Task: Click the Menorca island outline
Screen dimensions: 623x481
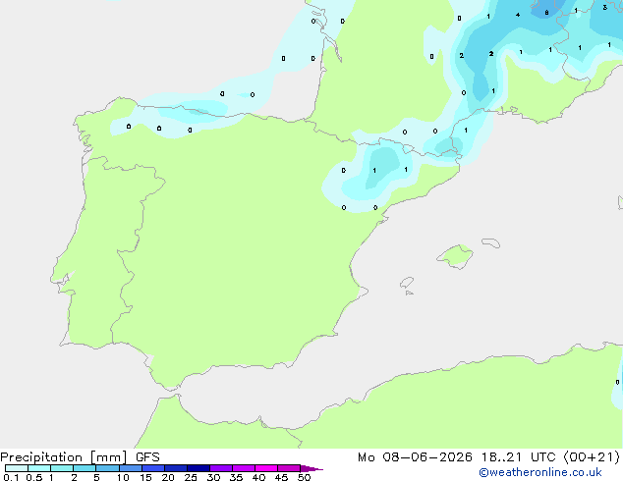Action: point(491,242)
